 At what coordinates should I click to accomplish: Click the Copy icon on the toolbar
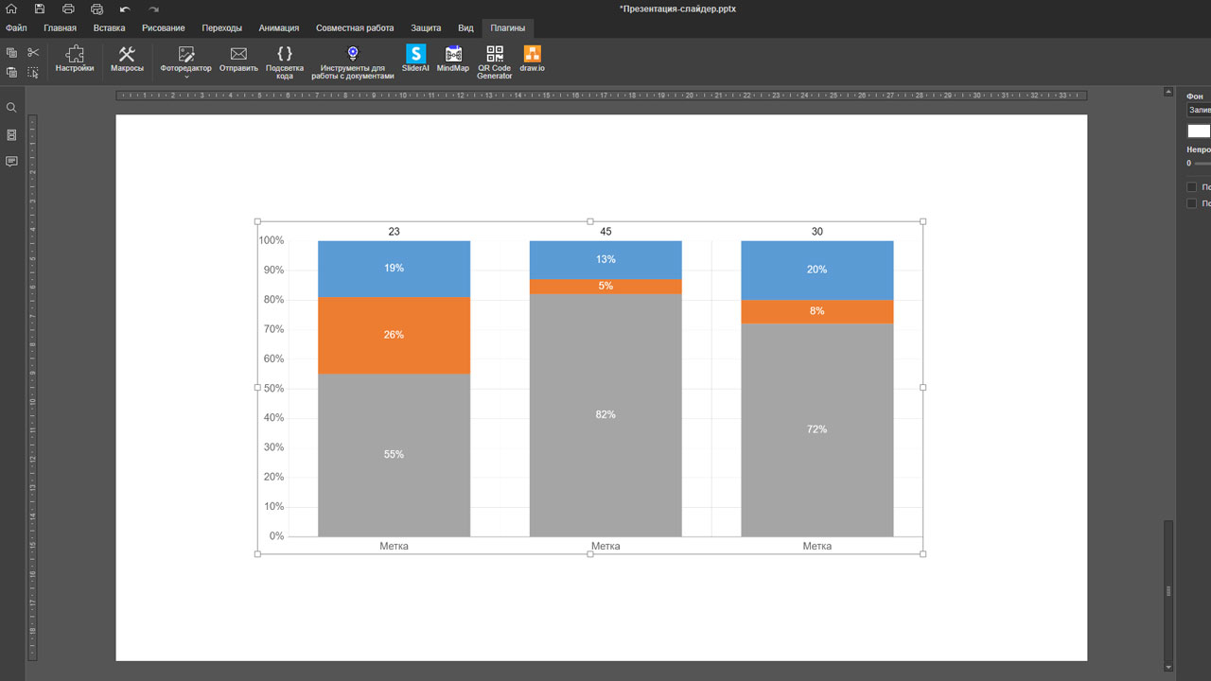[11, 53]
